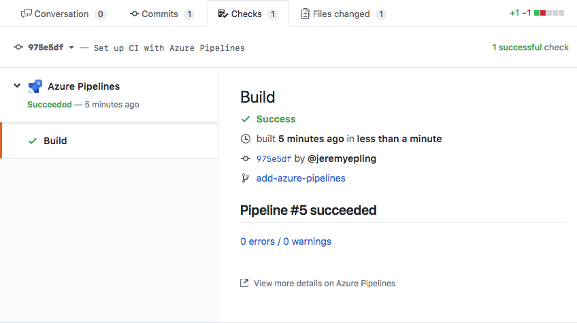577x323 pixels.
Task: Click the Success status label
Action: click(276, 119)
